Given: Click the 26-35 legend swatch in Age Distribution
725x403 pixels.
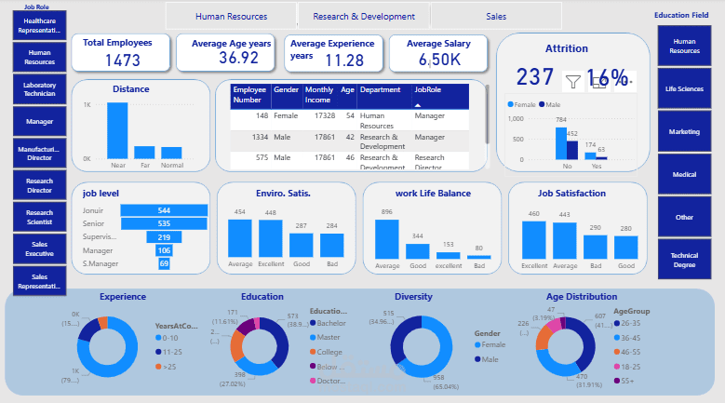Looking at the screenshot, I should pyautogui.click(x=617, y=323).
